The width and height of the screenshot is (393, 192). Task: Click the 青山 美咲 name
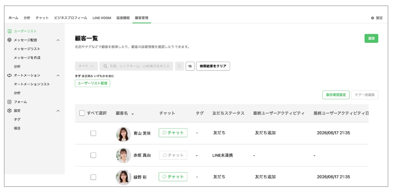142,134
